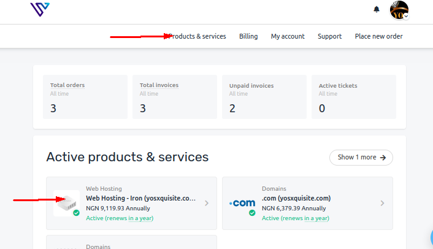Open the Billing menu

tap(248, 36)
